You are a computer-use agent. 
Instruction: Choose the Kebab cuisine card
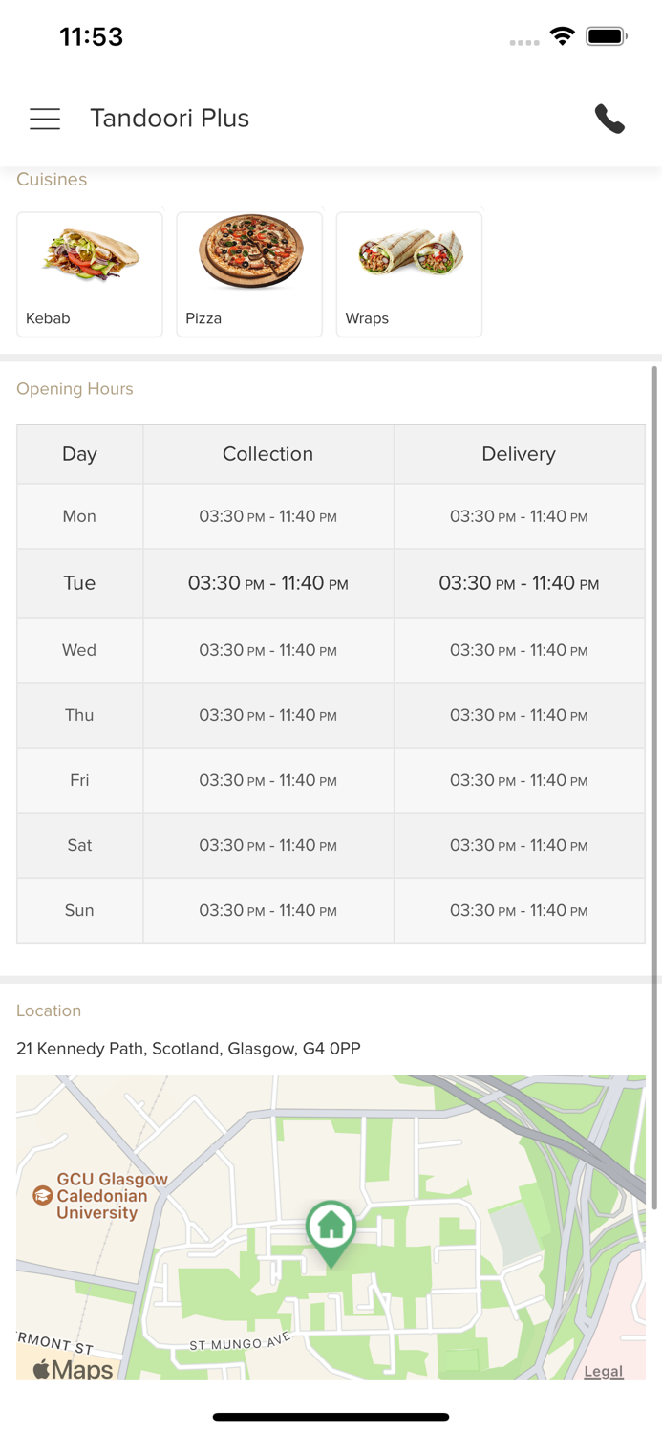(x=90, y=274)
